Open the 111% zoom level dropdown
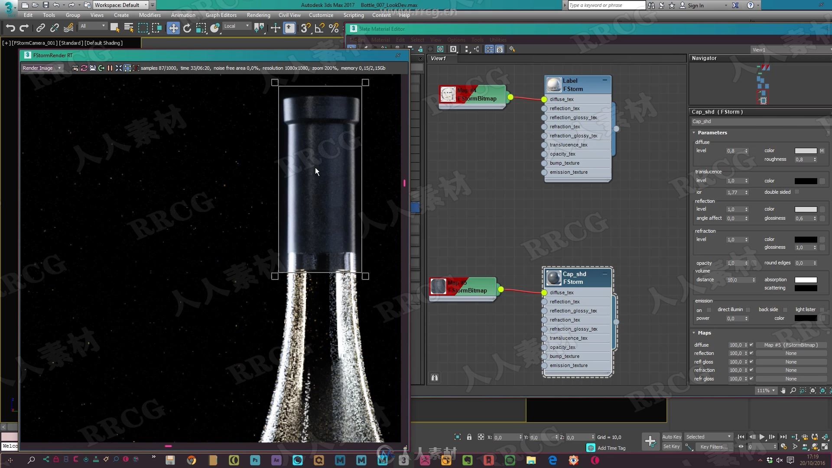Viewport: 832px width, 468px height. pyautogui.click(x=766, y=390)
